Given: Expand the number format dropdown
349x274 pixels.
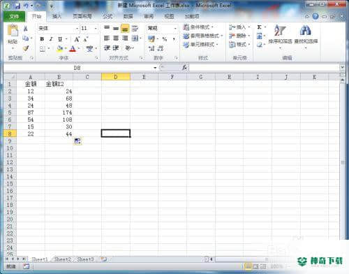Looking at the screenshot, I should tap(175, 29).
